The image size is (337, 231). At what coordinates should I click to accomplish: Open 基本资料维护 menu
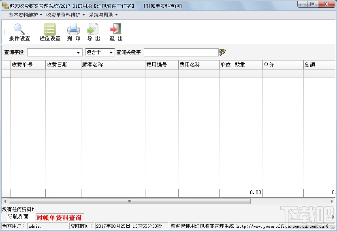pyautogui.click(x=25, y=15)
